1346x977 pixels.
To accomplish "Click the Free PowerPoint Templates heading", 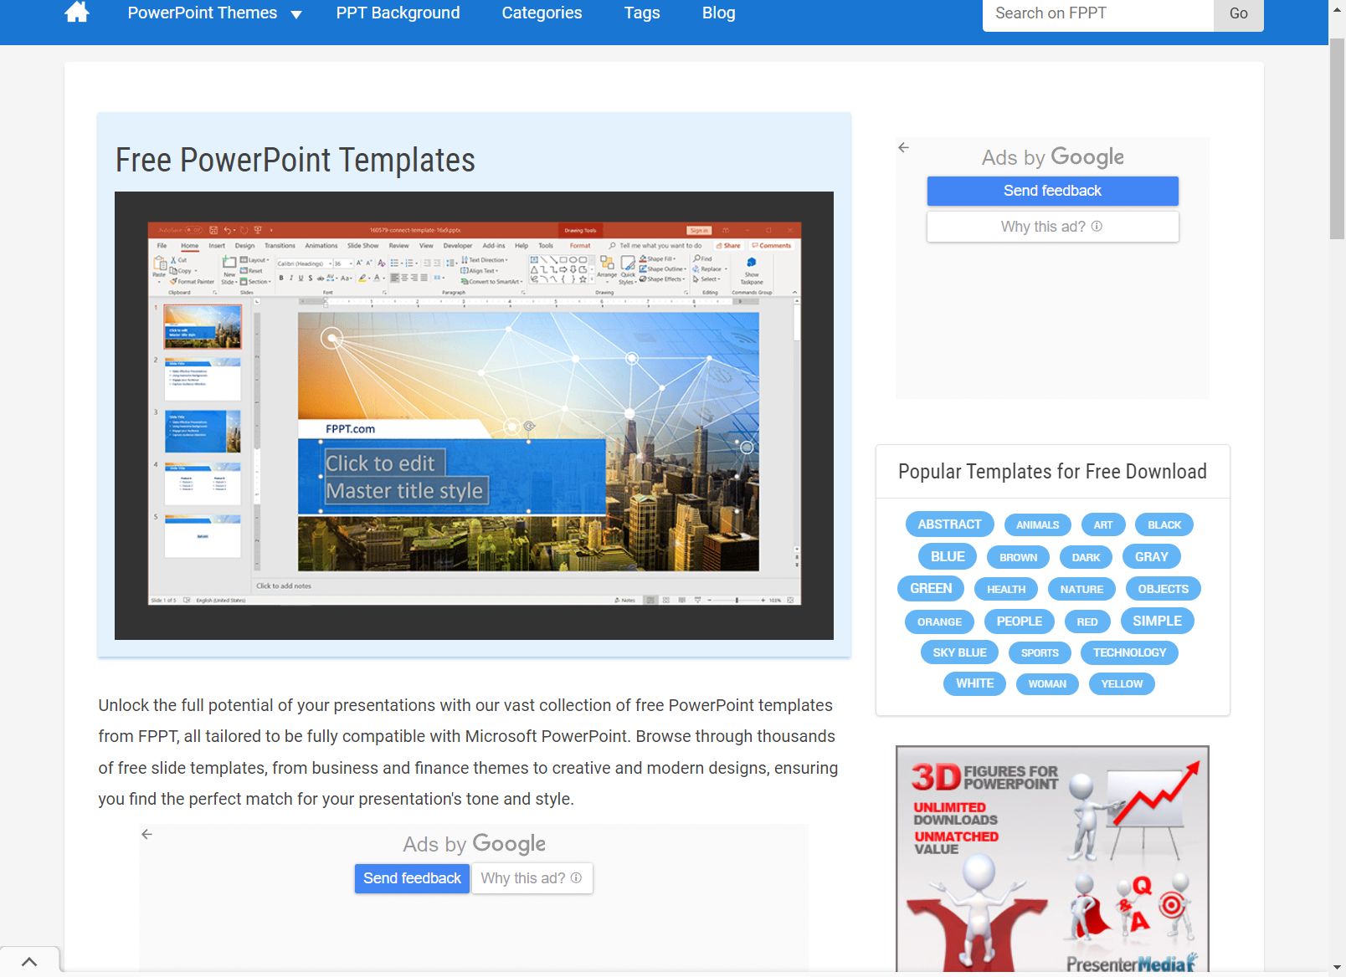I will (295, 161).
